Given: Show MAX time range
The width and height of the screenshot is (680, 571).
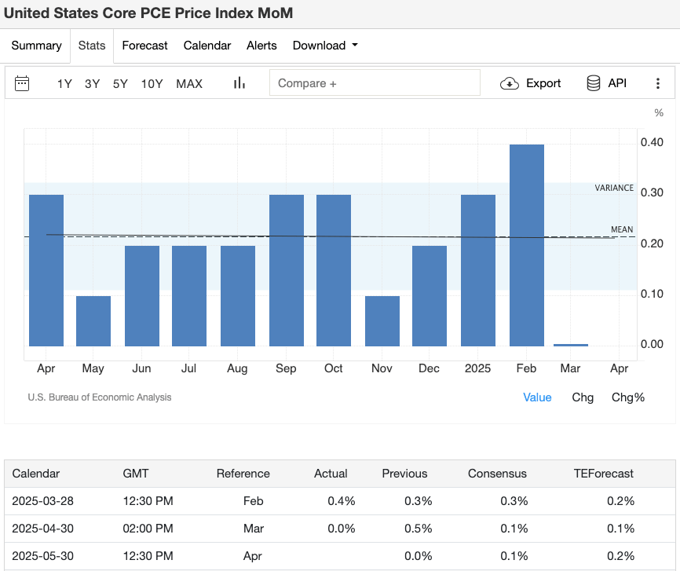Looking at the screenshot, I should pyautogui.click(x=189, y=83).
